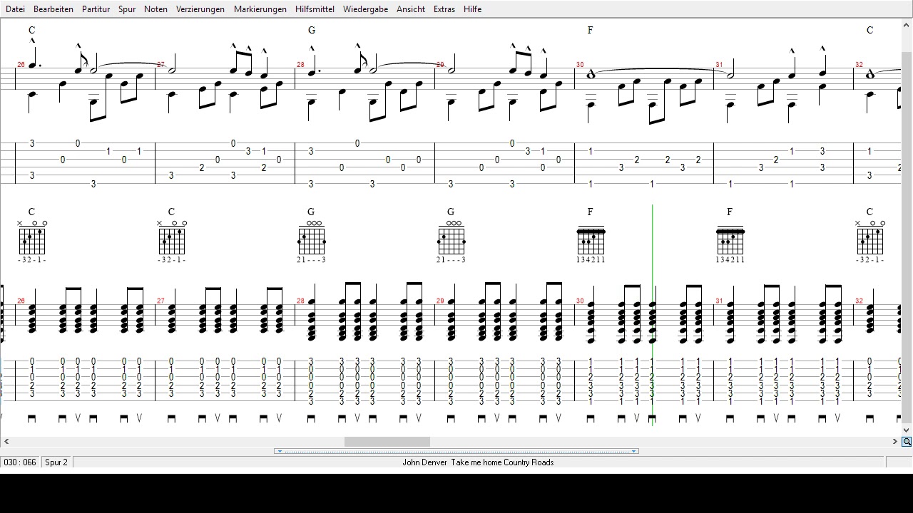Viewport: 913px width, 513px height.
Task: Click measure number 26 in lower track
Action: pos(21,301)
